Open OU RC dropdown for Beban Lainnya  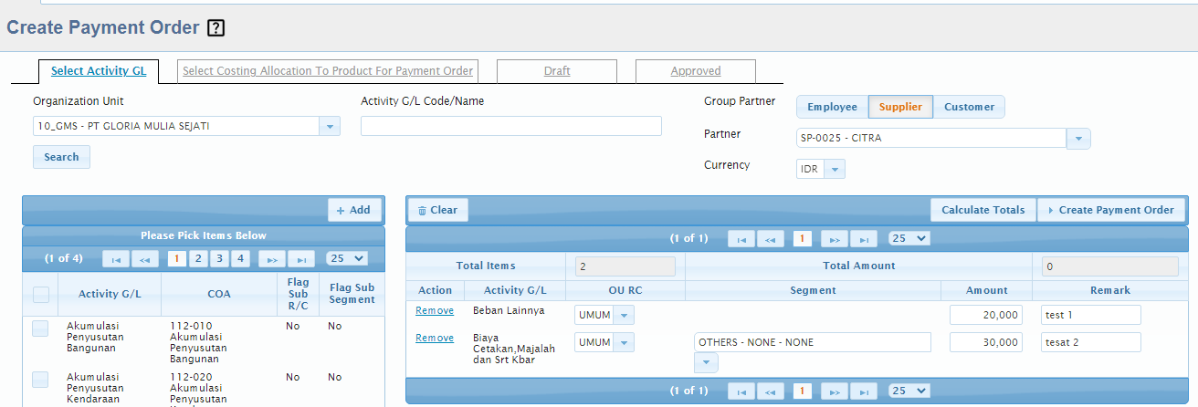pos(623,315)
